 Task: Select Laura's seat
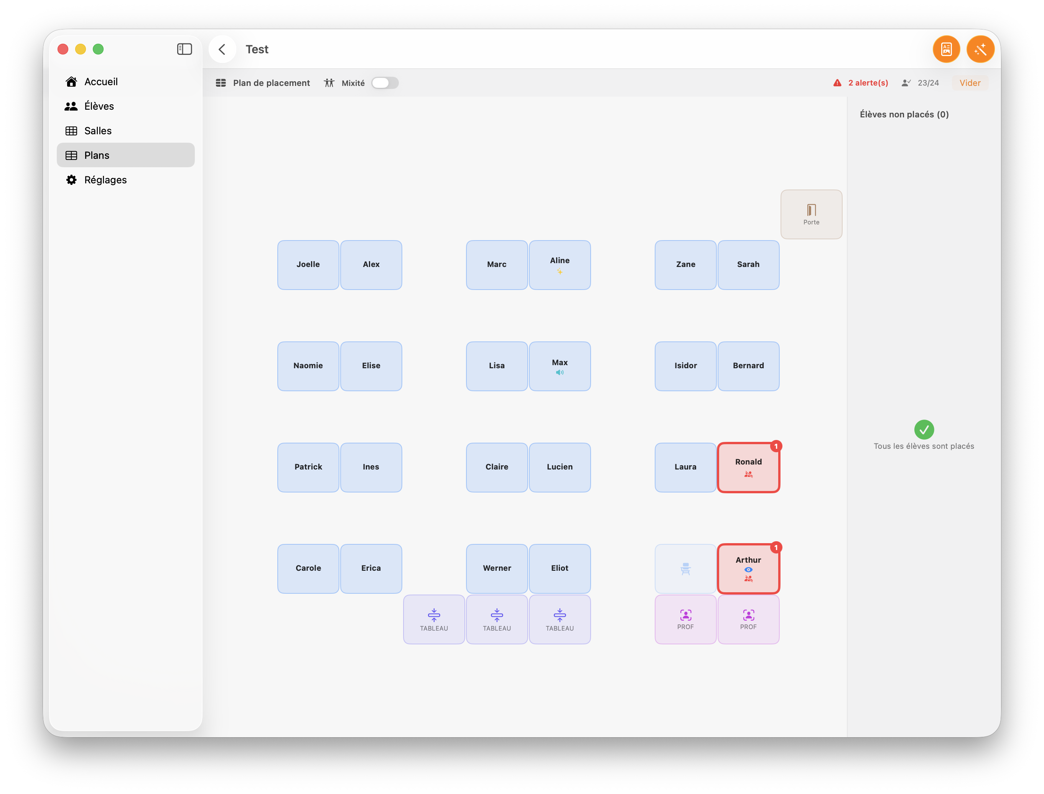click(x=685, y=468)
